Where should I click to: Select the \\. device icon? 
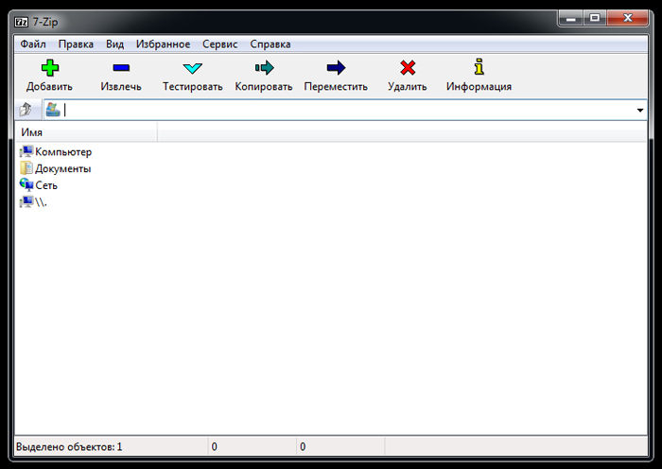pos(26,201)
